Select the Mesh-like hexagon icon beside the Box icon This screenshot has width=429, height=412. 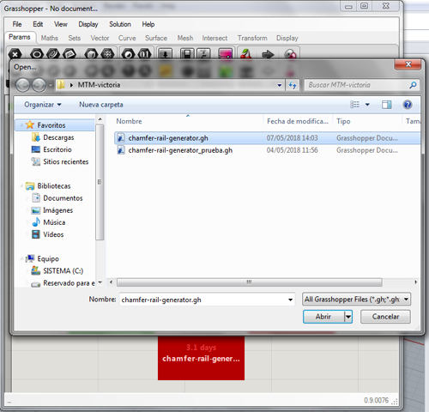[107, 54]
